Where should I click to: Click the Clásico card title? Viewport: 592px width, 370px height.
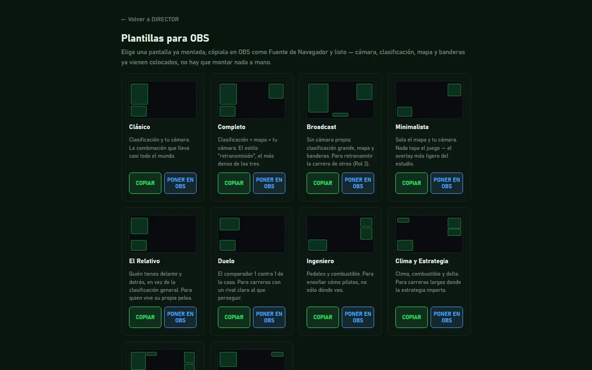[x=140, y=127]
